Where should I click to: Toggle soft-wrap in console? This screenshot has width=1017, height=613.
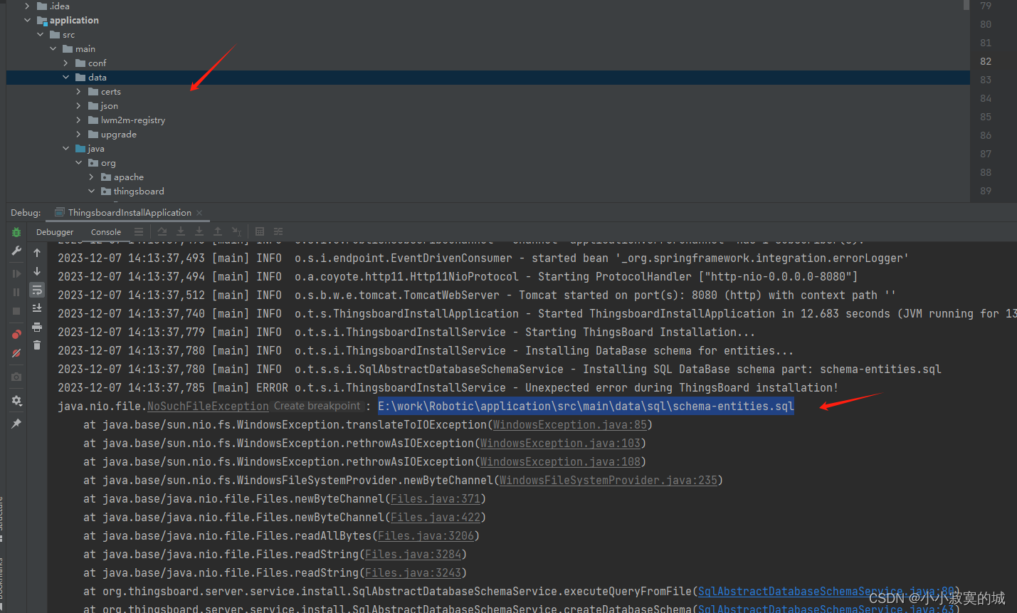(x=37, y=290)
